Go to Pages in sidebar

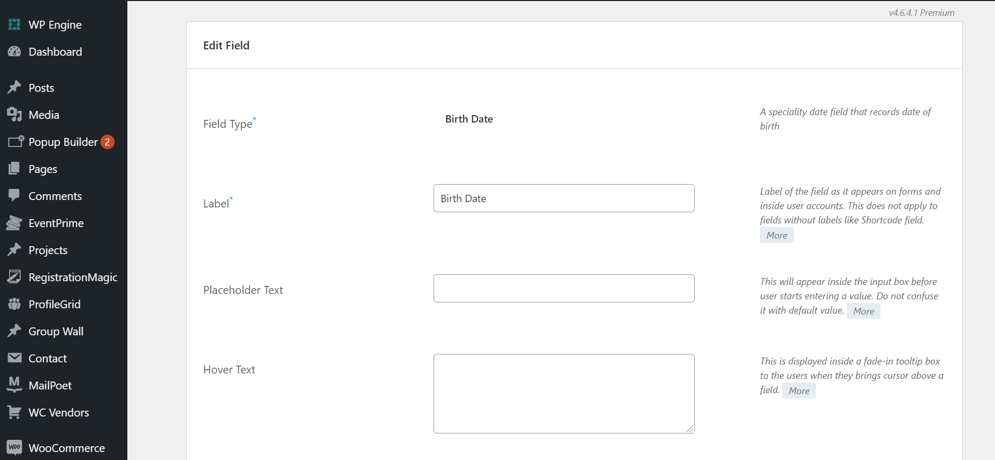tap(42, 169)
